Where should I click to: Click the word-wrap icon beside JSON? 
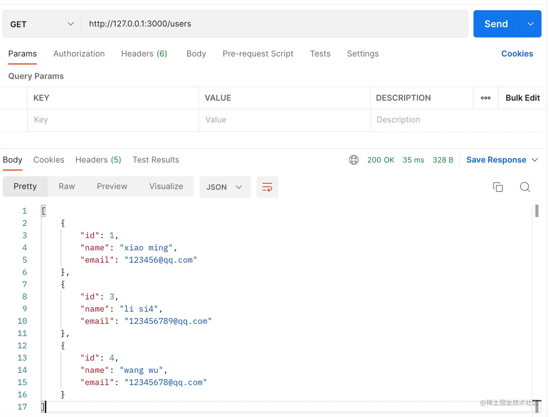[x=267, y=187]
